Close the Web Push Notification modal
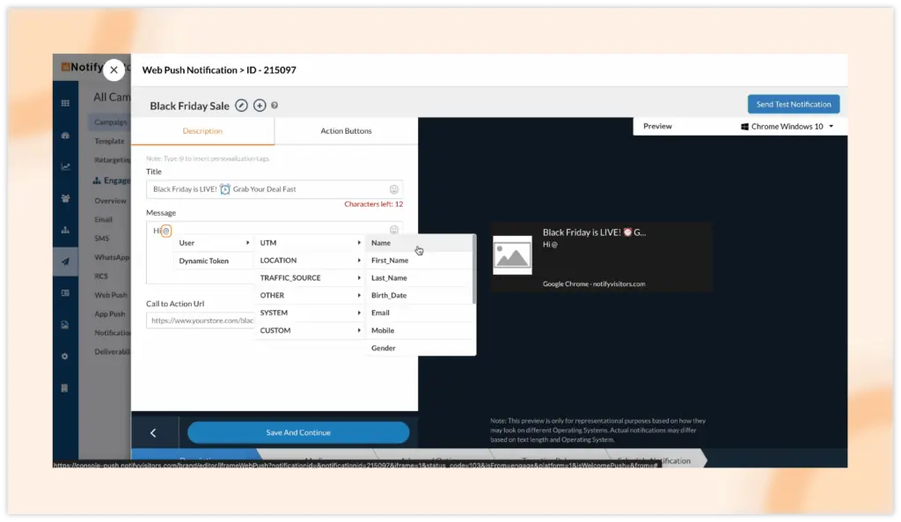 114,70
